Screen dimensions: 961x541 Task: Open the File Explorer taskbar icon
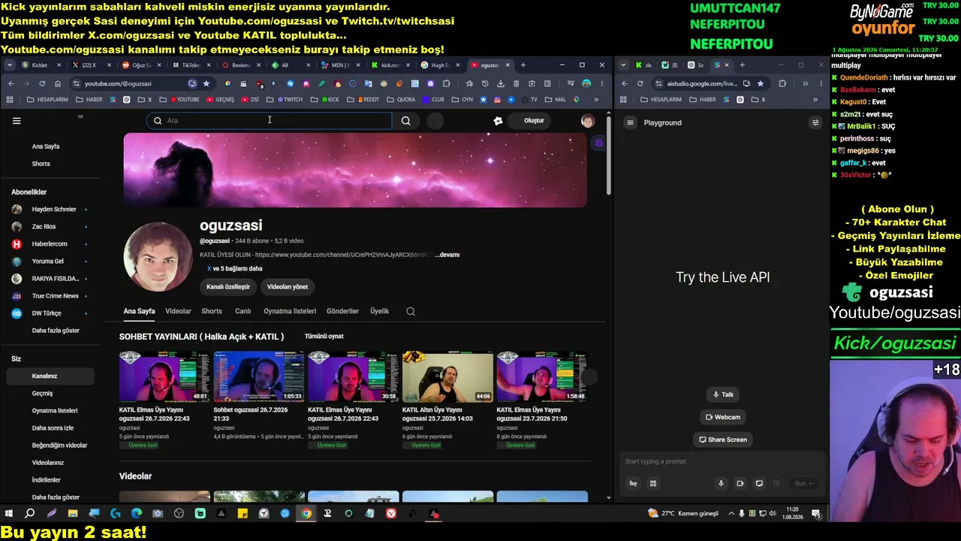(73, 514)
